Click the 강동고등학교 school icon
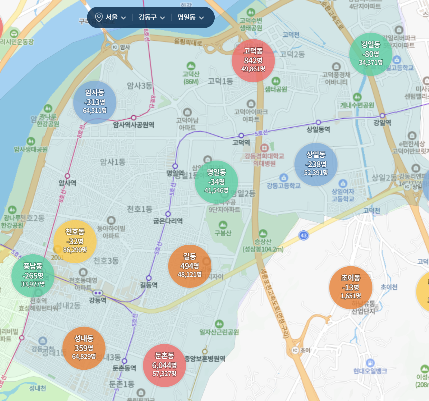The image size is (429, 401). [x=284, y=178]
